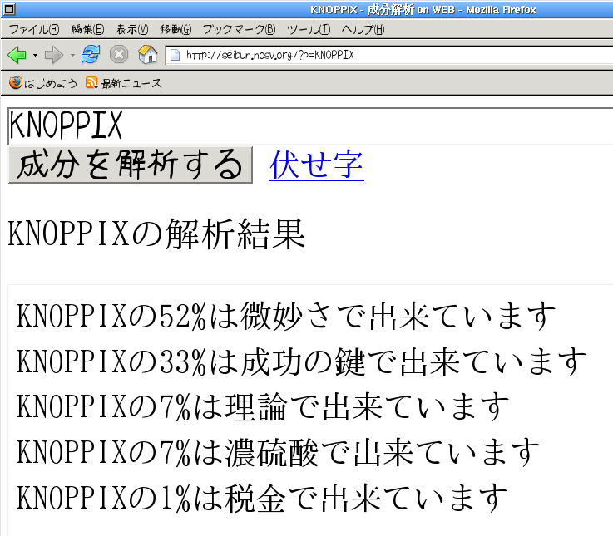Click the grey forward arrow button
The width and height of the screenshot is (613, 536).
coord(54,55)
